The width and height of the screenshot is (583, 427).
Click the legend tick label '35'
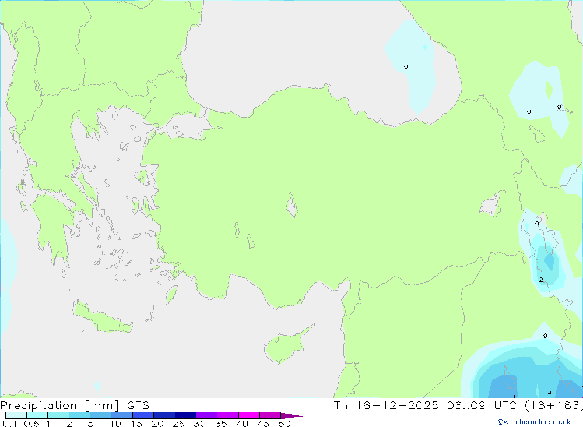[221, 424]
